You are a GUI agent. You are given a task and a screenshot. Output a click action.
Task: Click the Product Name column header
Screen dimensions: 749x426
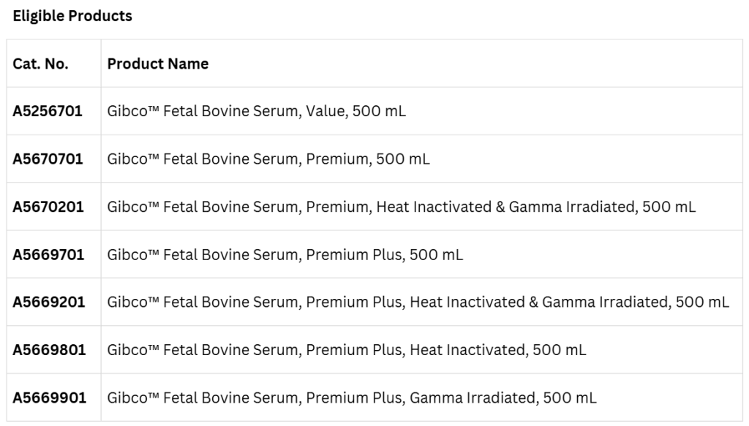click(158, 64)
